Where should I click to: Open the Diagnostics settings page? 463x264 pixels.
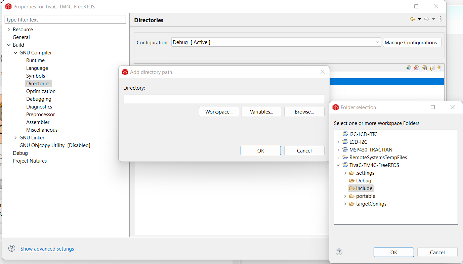pos(39,107)
